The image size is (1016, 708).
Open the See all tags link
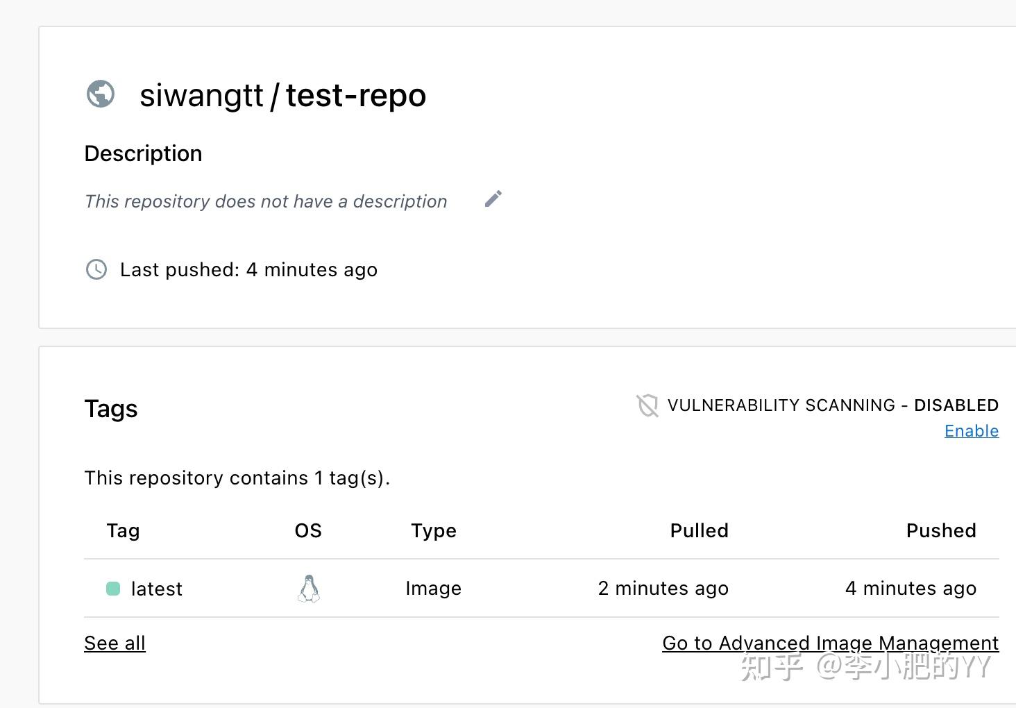(115, 643)
